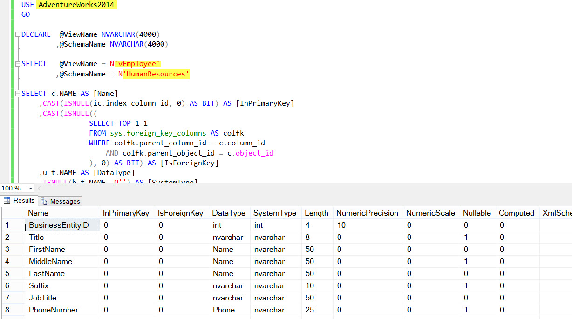Select the LastName cell
The width and height of the screenshot is (572, 319).
pos(62,274)
